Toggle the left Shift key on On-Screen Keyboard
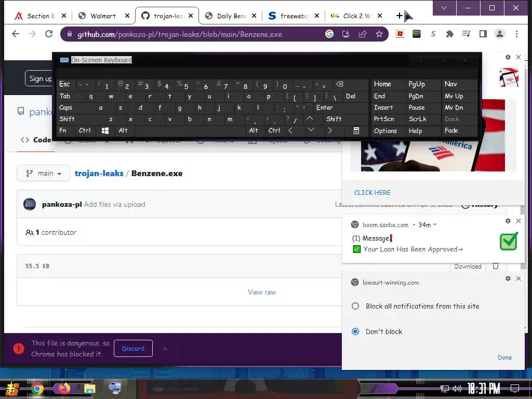The width and height of the screenshot is (532, 399). point(81,119)
